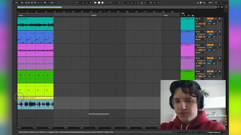
Task: Enable MIDI arrangement overdub
Action: point(108,3)
